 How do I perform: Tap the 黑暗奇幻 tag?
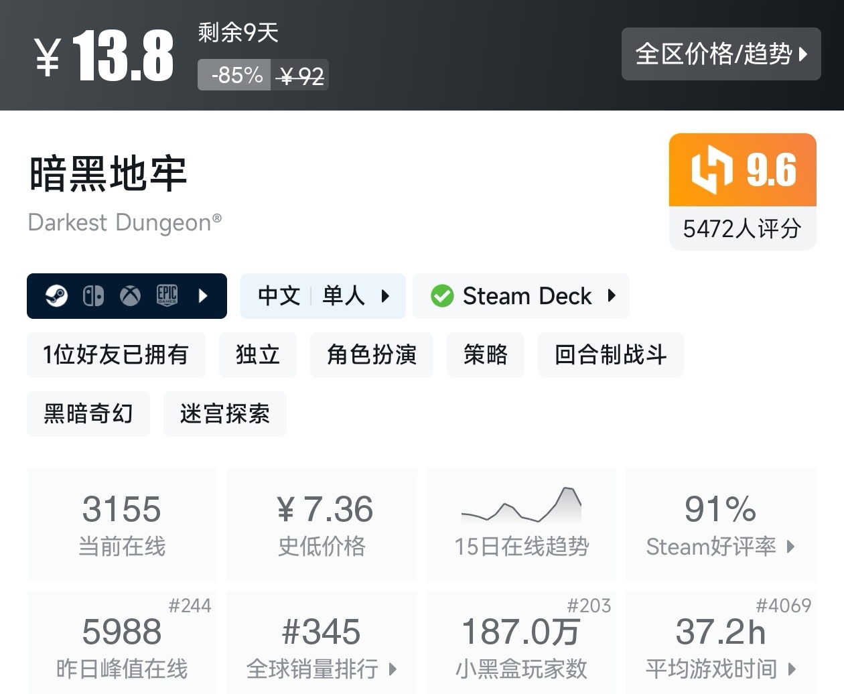pos(88,413)
